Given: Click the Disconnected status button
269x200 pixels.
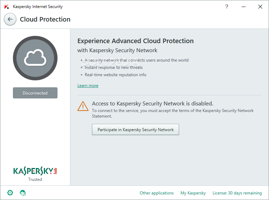Looking at the screenshot, I should [35, 93].
